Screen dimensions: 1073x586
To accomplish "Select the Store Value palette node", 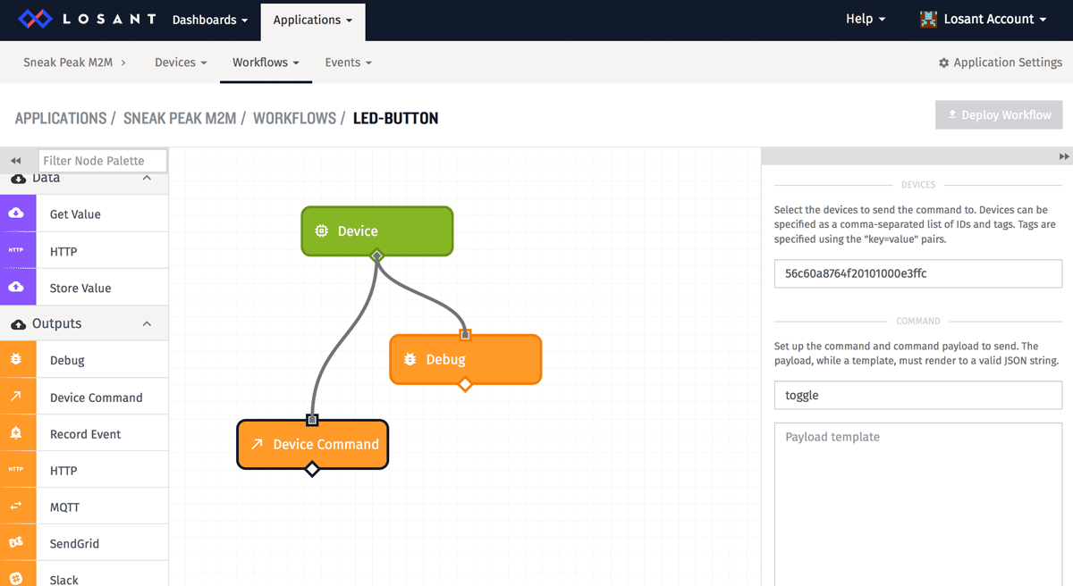I will [x=84, y=288].
